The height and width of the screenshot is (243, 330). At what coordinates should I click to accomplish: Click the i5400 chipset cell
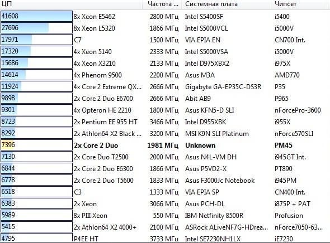pos(282,17)
